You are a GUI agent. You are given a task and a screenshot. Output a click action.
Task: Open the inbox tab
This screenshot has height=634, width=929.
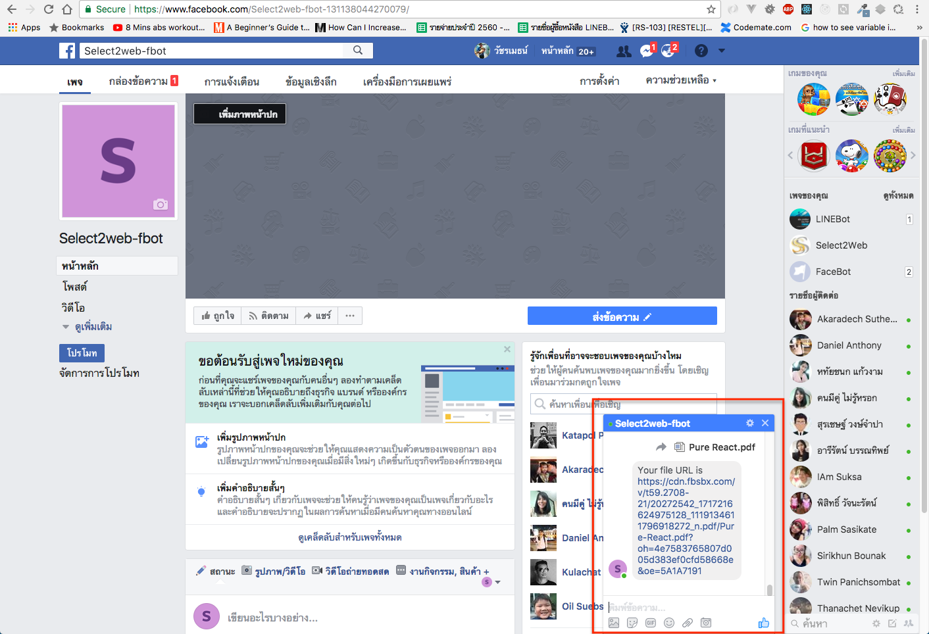[143, 81]
